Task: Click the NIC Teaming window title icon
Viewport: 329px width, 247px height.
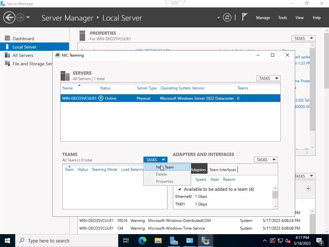Action: (57, 55)
